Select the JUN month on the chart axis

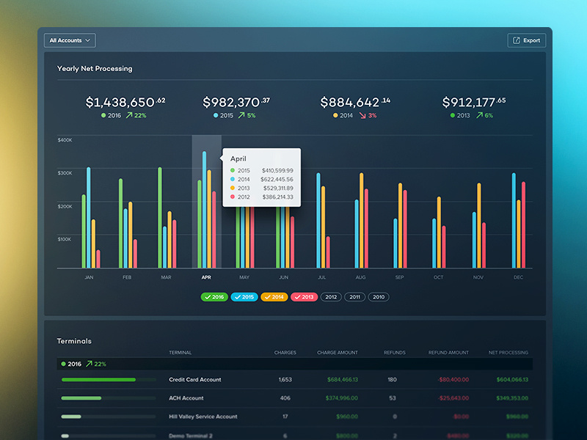(284, 277)
